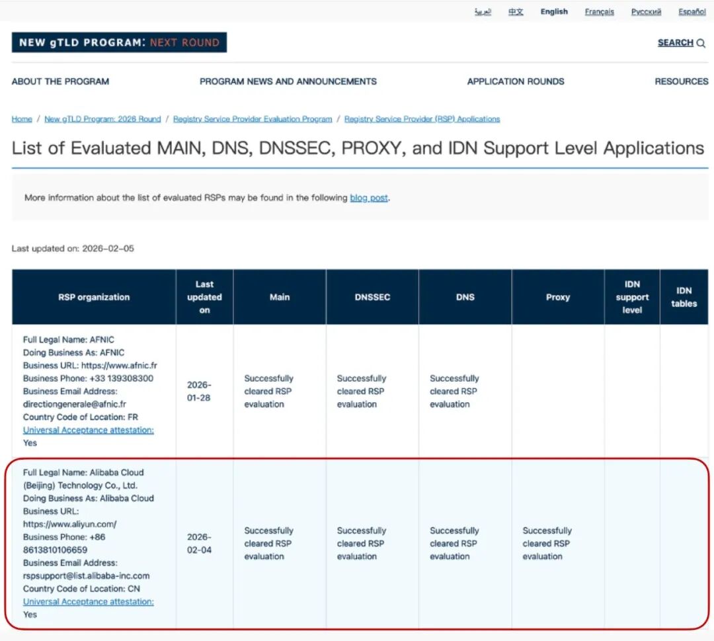Switch language to Русский
Image resolution: width=714 pixels, height=641 pixels.
[646, 12]
